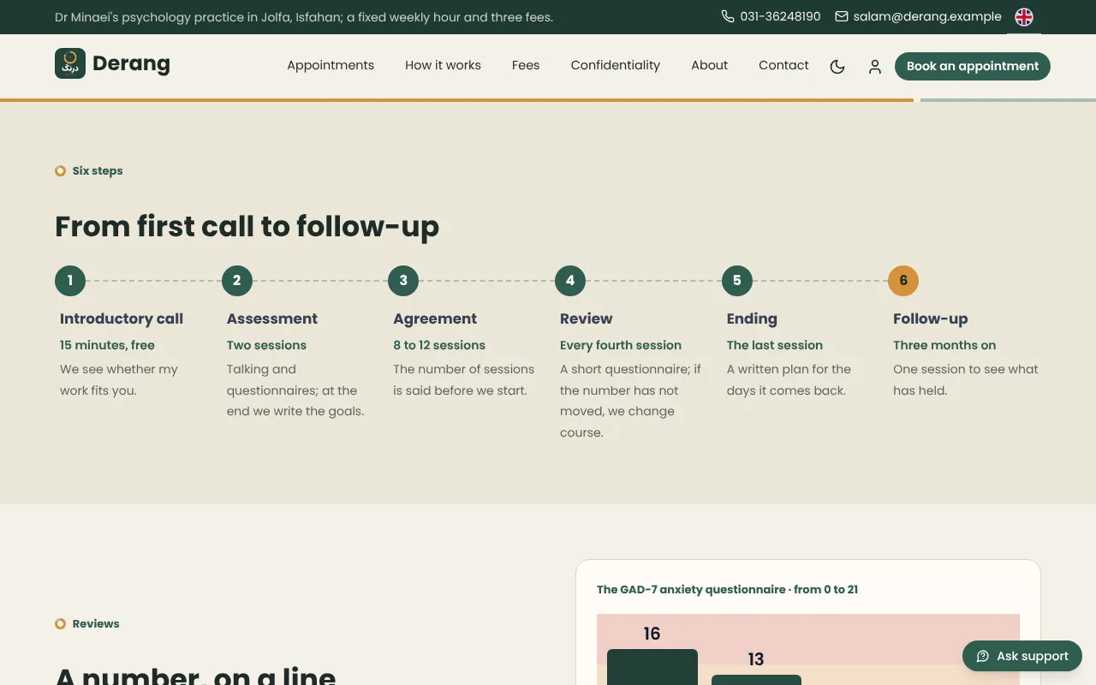The height and width of the screenshot is (685, 1096).
Task: Email salam@derang.example link
Action: (927, 16)
